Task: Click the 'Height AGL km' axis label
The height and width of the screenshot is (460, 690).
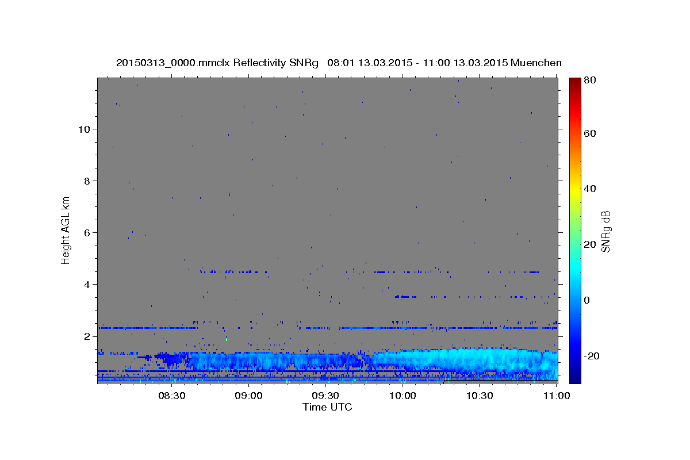Action: (66, 231)
